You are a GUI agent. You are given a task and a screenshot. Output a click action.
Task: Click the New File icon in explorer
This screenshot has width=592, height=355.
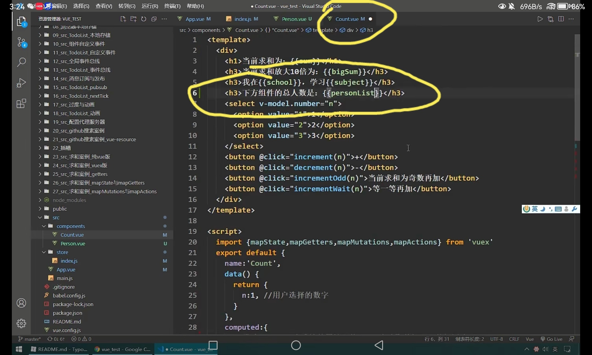(x=123, y=19)
